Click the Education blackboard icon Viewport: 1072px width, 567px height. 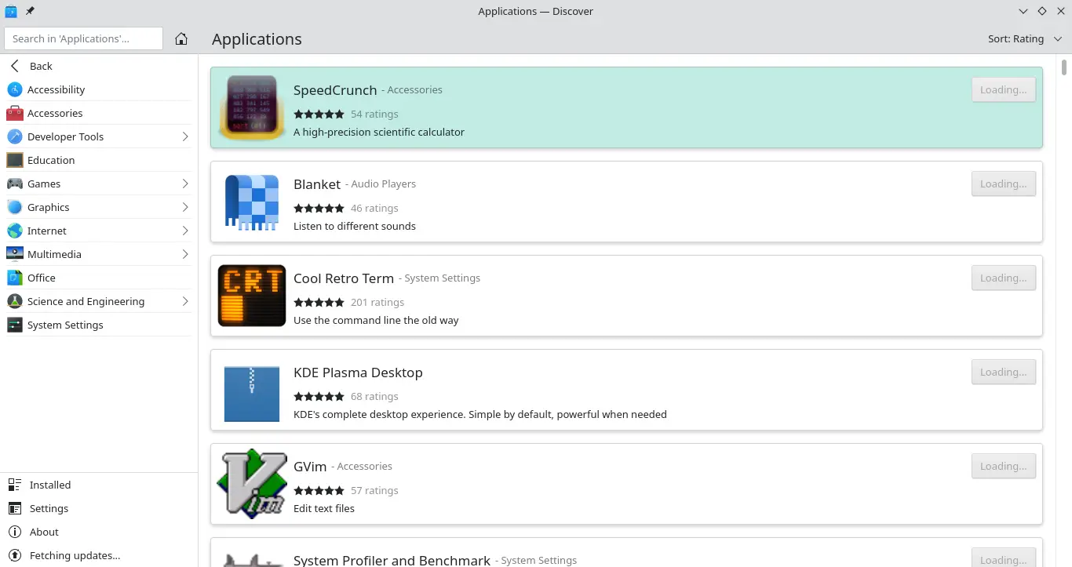[x=15, y=160]
